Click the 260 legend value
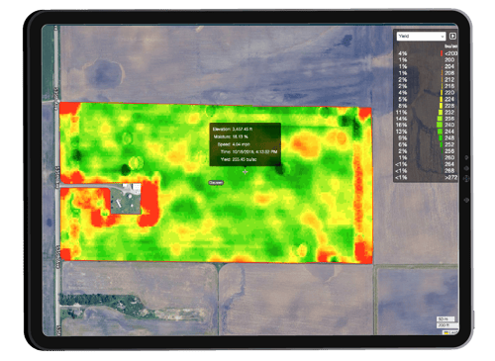The image size is (495, 361). click(449, 157)
